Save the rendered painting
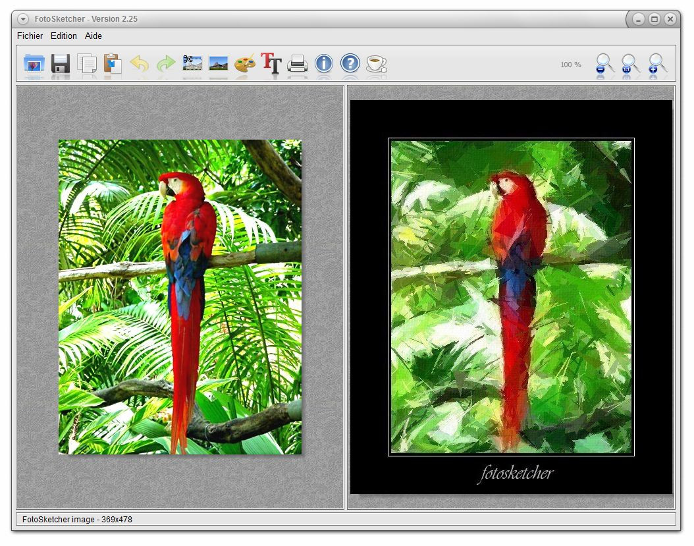The image size is (694, 546). pyautogui.click(x=61, y=63)
